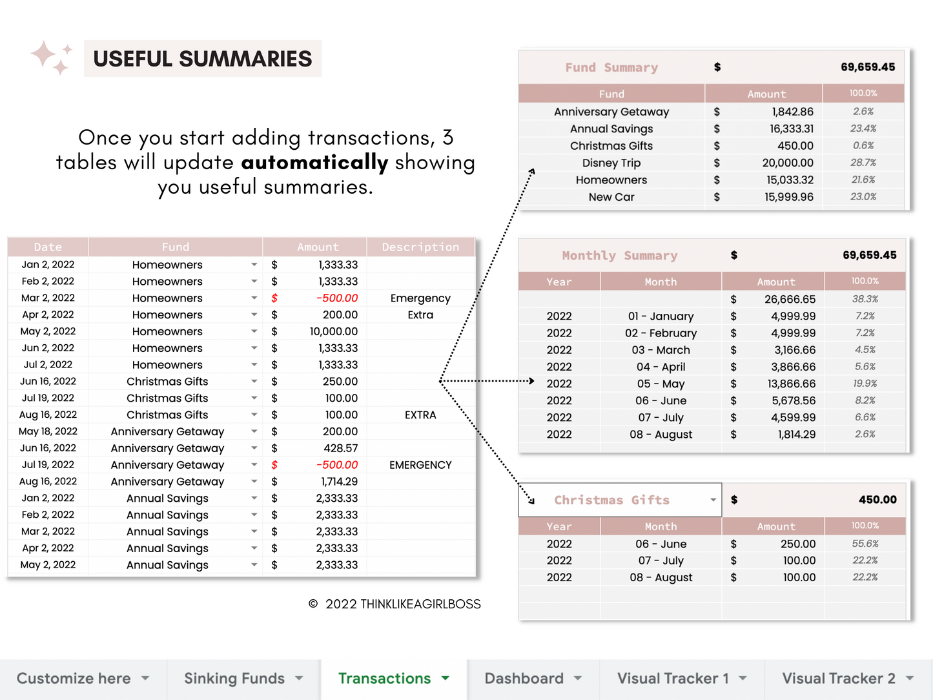Open the dropdown arrow next to the Transactions tab
The height and width of the screenshot is (700, 933).
(x=445, y=678)
